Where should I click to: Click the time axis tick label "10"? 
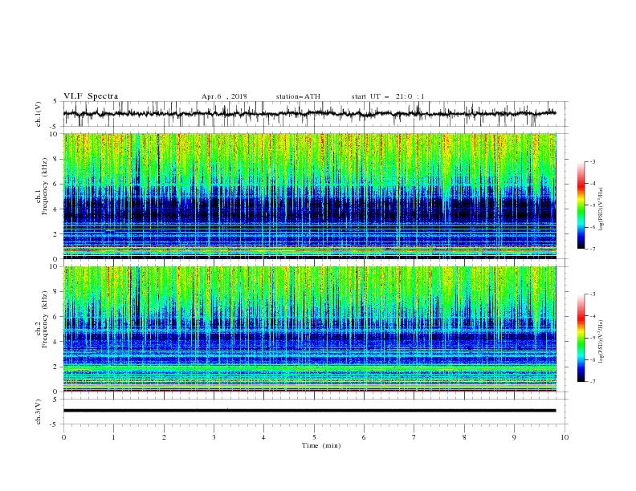[x=565, y=437]
